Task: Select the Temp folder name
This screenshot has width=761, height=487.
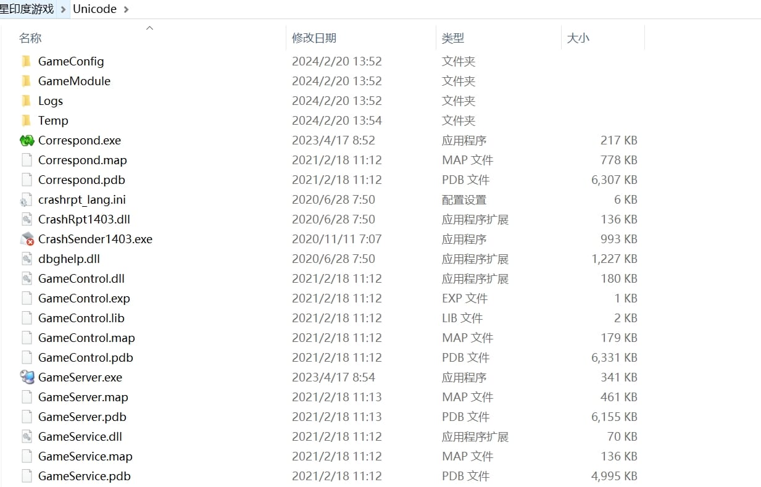Action: click(53, 120)
